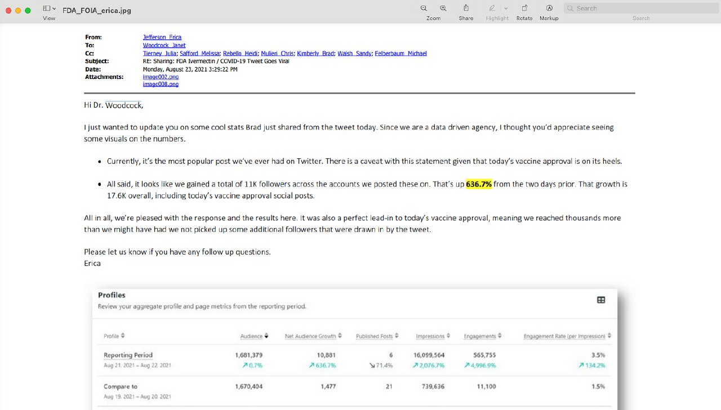Click the 71.4% published posts change
Screen dimensions: 721x410
[x=381, y=366]
